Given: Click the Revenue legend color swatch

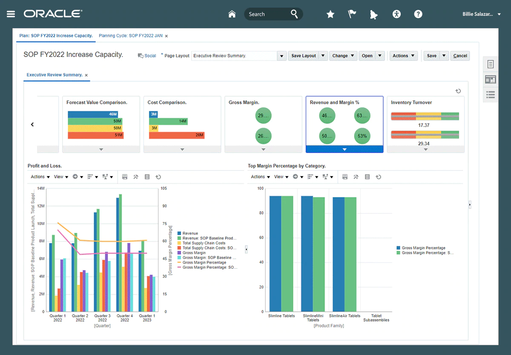Looking at the screenshot, I should pyautogui.click(x=179, y=233).
